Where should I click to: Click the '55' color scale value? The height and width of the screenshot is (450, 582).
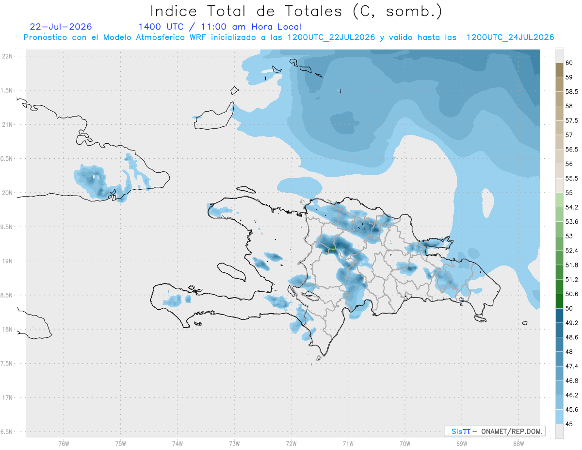tap(569, 193)
